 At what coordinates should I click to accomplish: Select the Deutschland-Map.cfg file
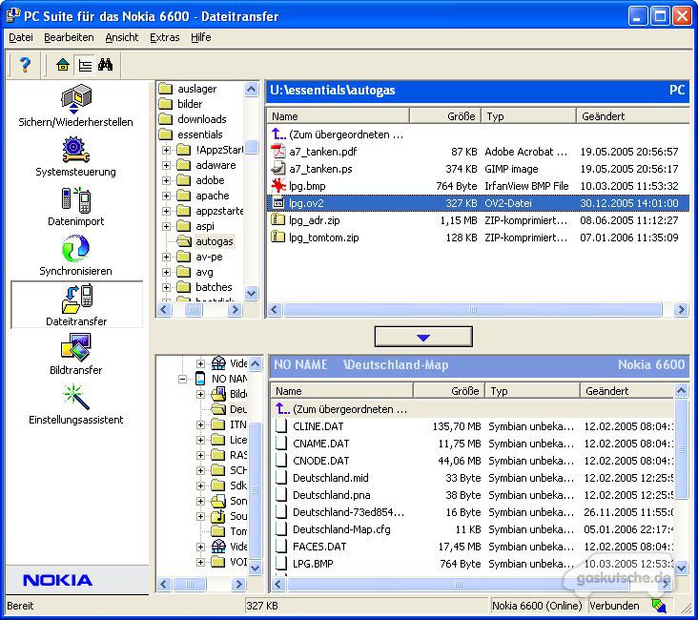tap(341, 529)
